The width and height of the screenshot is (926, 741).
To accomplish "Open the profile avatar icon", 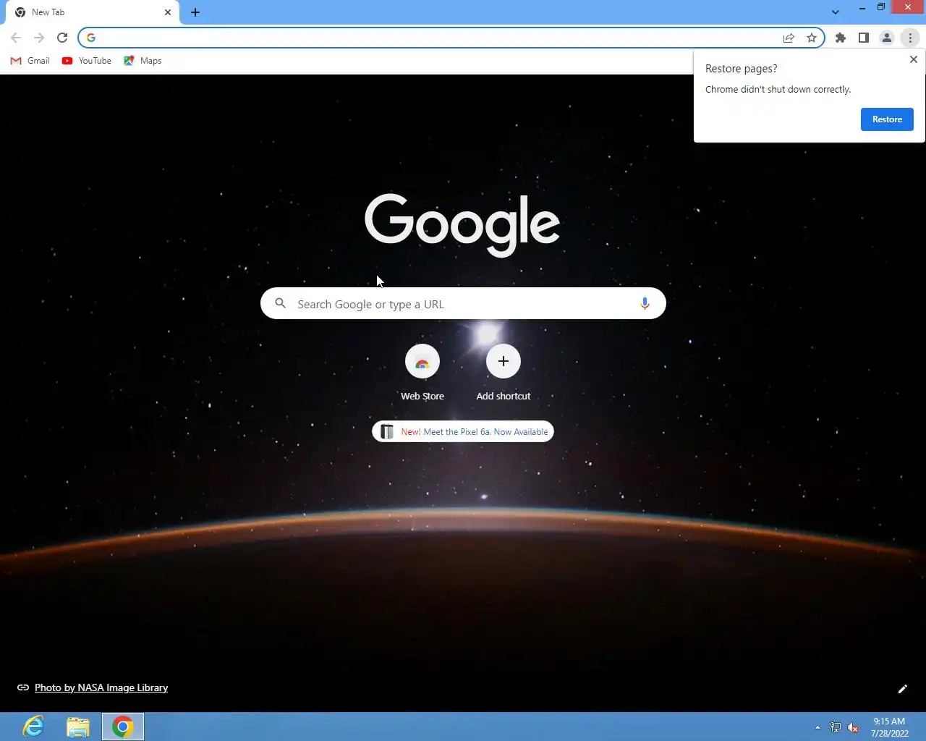I will pos(887,38).
